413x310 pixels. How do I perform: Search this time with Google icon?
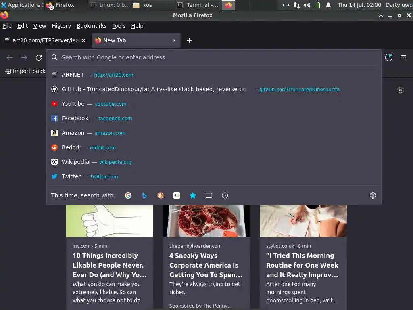click(x=128, y=195)
